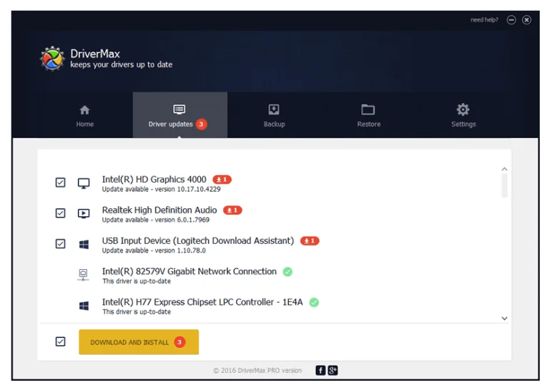Click red download badge on Intel HD Graphics 4000

[x=222, y=180]
